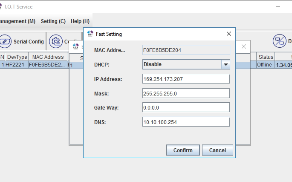Close the window behind Fast Setting

click(244, 46)
